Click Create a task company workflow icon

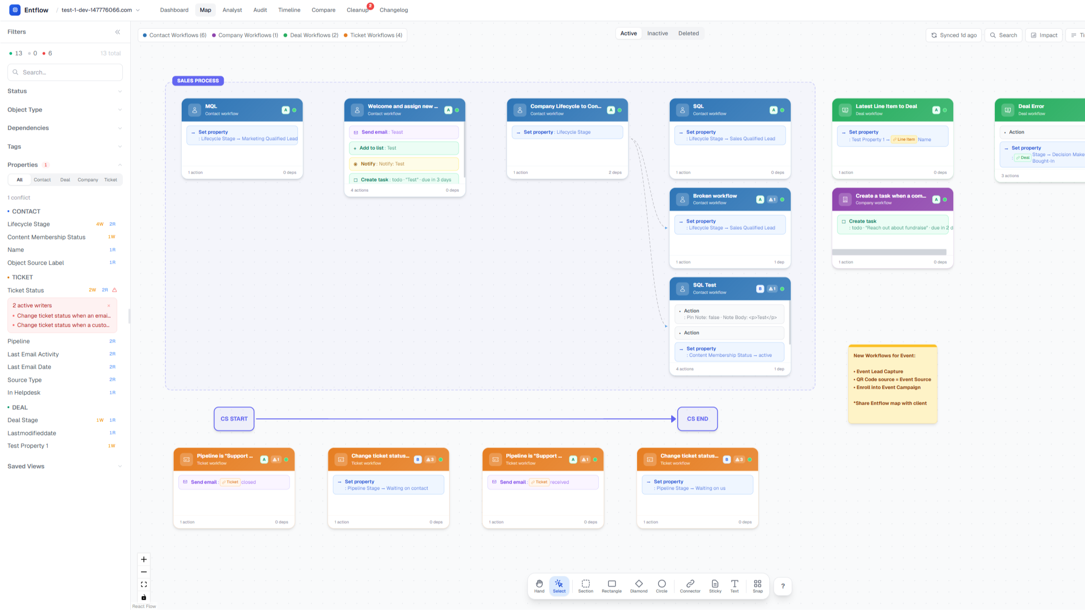(845, 199)
